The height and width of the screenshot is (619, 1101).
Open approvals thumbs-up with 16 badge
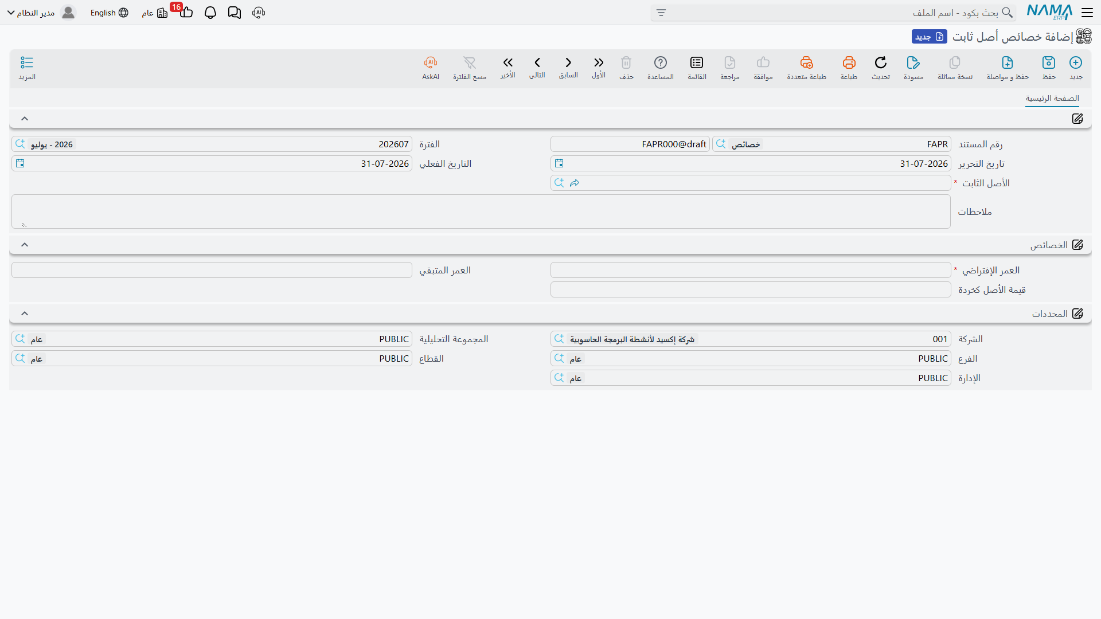click(x=185, y=11)
